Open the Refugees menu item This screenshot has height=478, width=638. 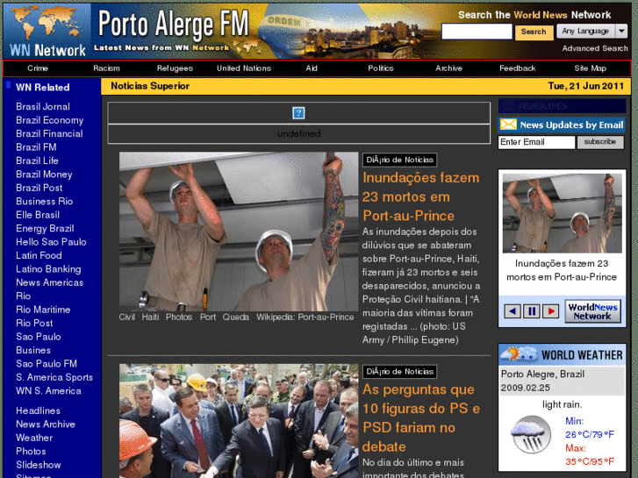tap(175, 68)
